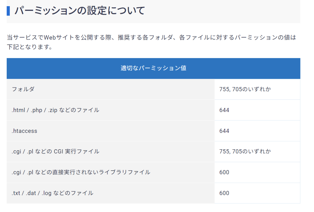The image size is (314, 212).
Task: Select the intro paragraph starting 当サービスでWebサイト
Action: [x=151, y=42]
